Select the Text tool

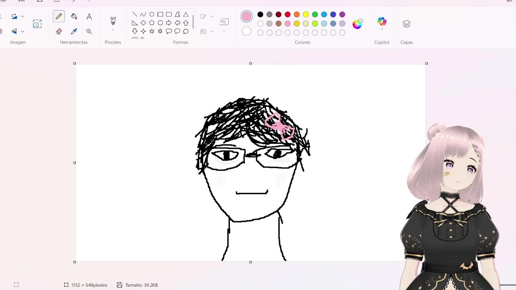point(89,17)
